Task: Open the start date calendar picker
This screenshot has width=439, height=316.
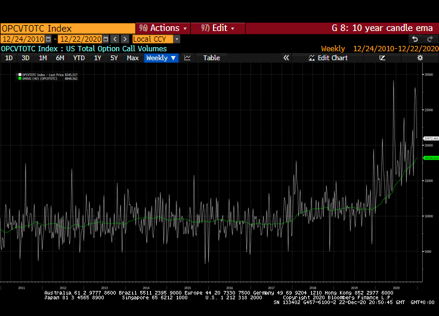Action: (48, 39)
